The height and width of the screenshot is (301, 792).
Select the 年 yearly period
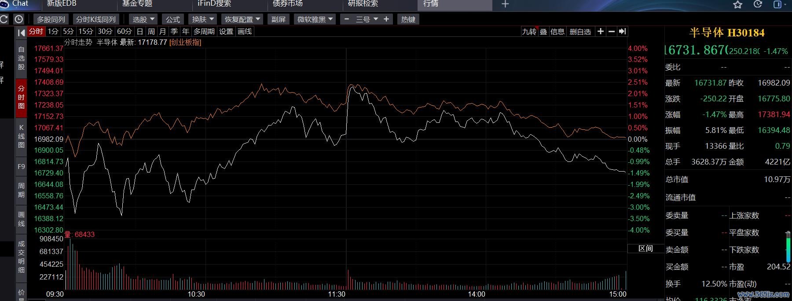[186, 32]
